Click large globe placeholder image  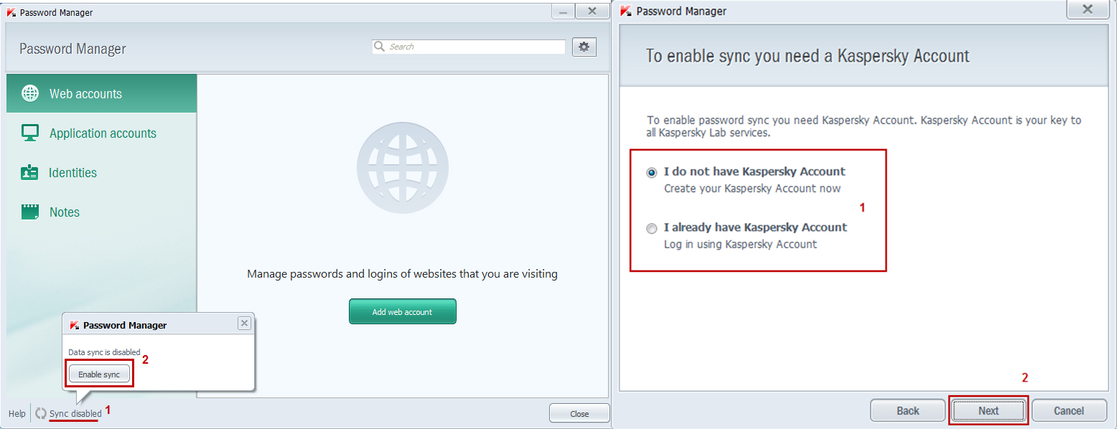[x=402, y=168]
